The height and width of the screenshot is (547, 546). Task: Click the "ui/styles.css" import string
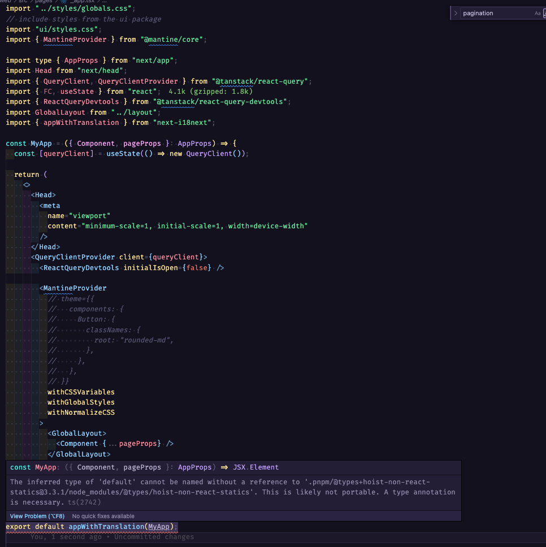point(67,29)
